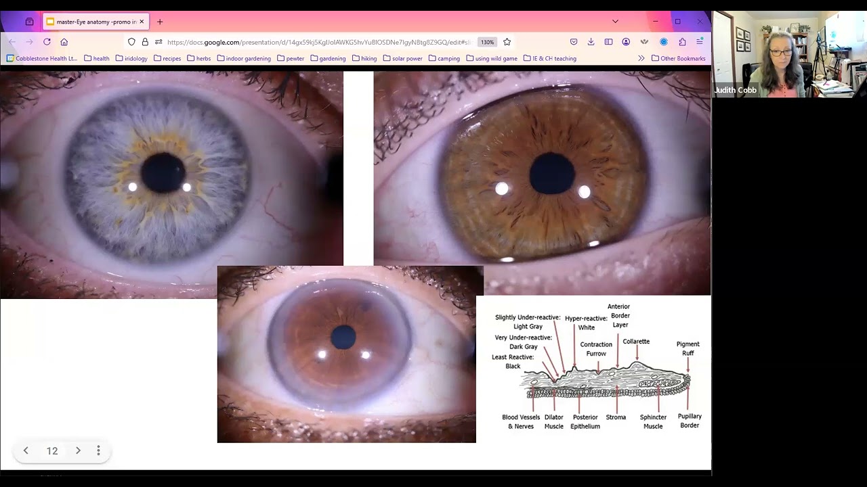
Task: Open the solar power bookmarks folder
Action: tap(403, 58)
